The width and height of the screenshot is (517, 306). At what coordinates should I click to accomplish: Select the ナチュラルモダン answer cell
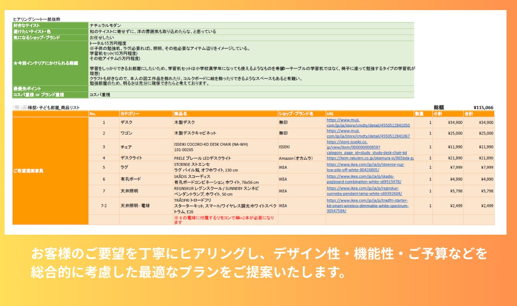(x=251, y=25)
